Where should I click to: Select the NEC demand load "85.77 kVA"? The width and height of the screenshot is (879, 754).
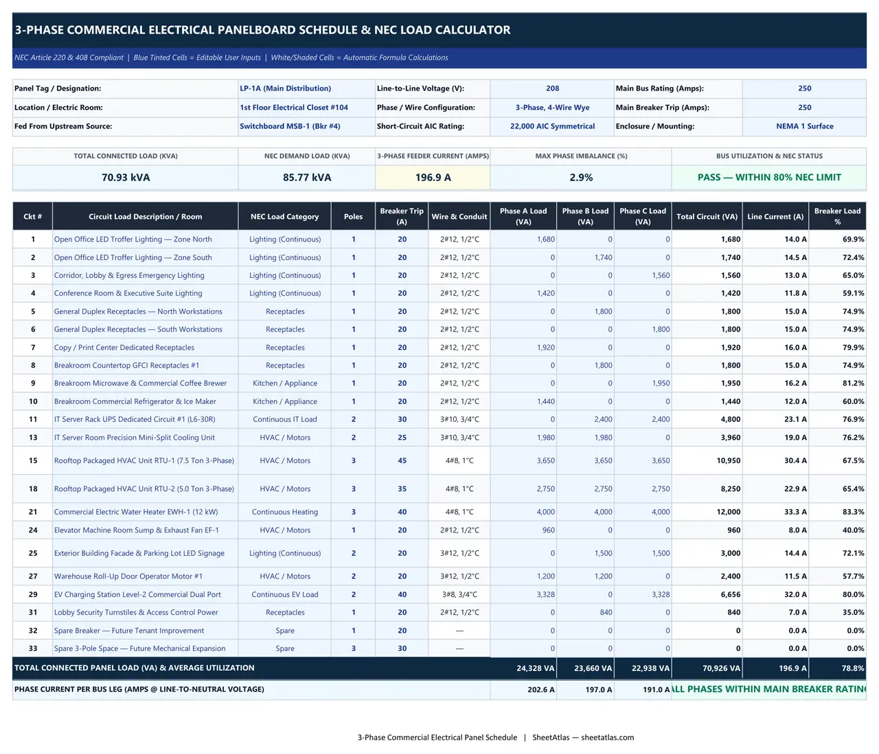(x=307, y=177)
